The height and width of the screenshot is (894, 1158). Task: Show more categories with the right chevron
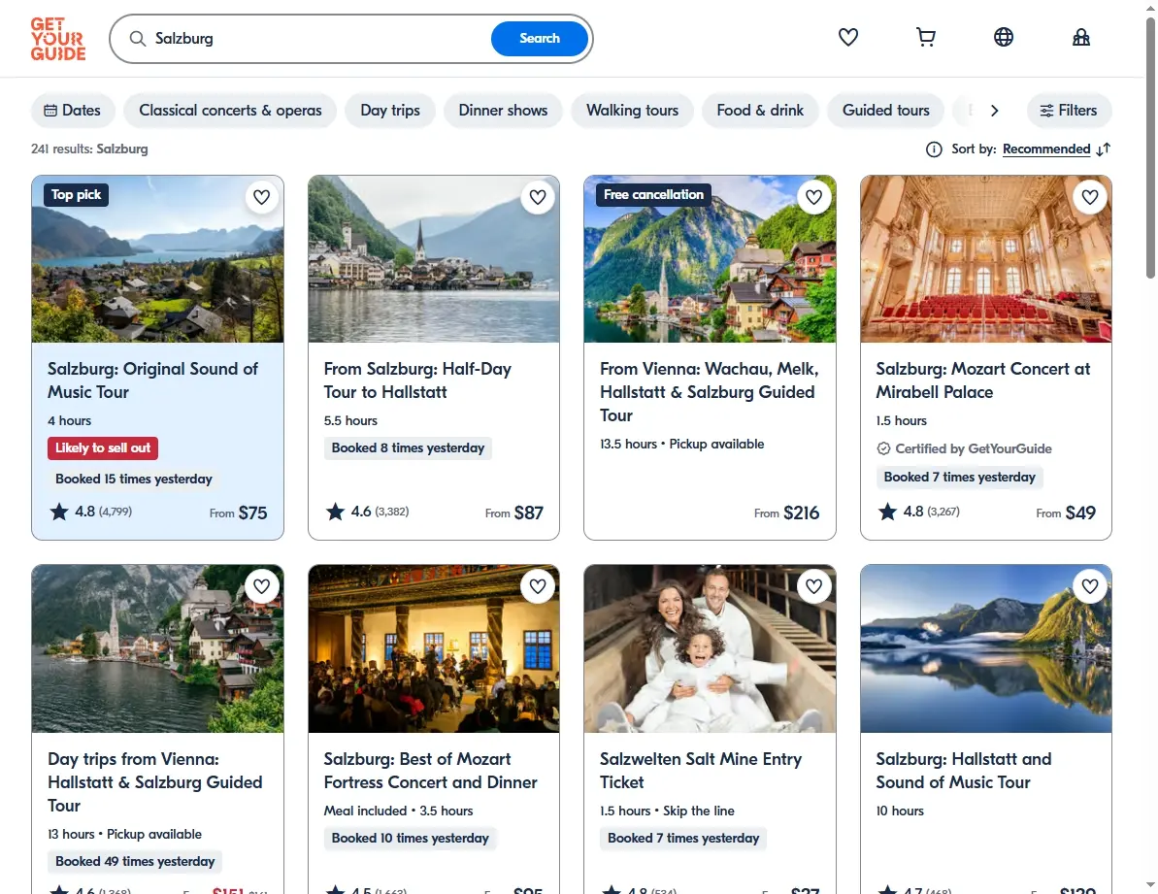(x=994, y=111)
